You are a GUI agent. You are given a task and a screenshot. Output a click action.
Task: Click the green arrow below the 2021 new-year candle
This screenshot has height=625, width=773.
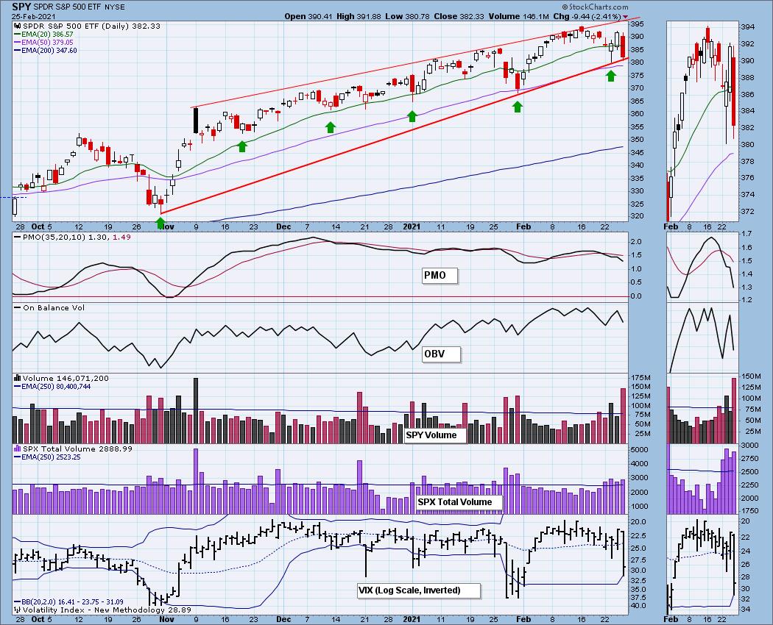(412, 116)
